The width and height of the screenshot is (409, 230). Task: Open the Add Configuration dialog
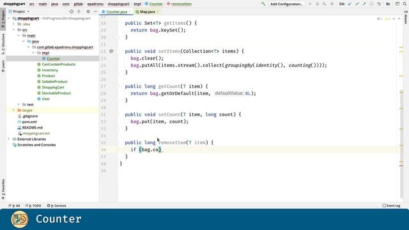[x=286, y=4]
